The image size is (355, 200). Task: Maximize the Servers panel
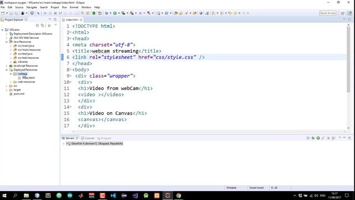[x=349, y=138]
